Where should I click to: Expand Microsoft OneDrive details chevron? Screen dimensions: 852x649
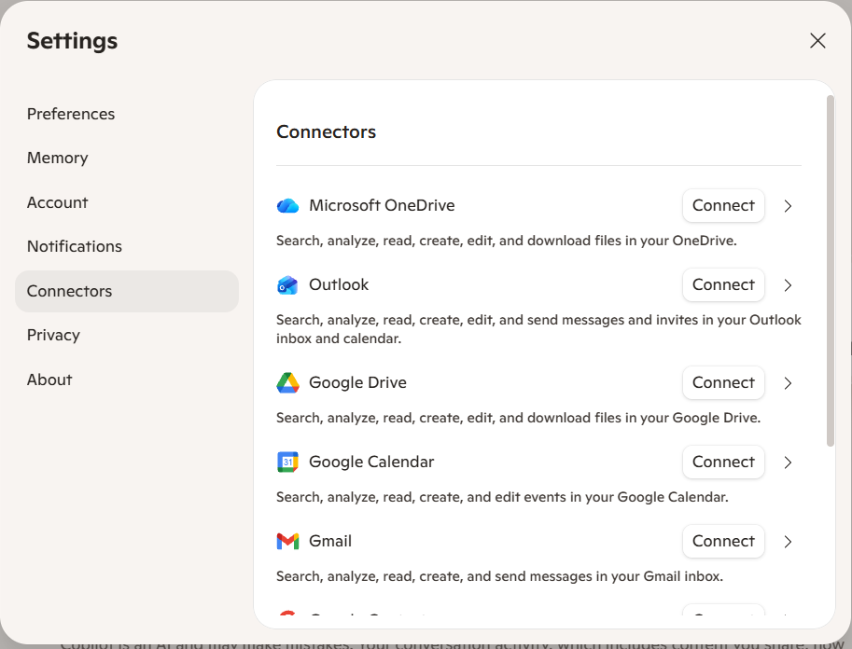[788, 206]
